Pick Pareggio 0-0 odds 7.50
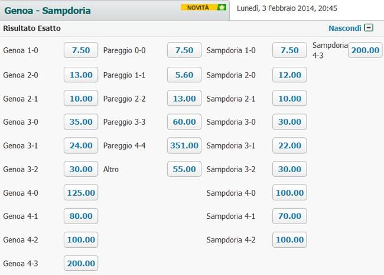This screenshot has width=384, height=275. point(184,50)
